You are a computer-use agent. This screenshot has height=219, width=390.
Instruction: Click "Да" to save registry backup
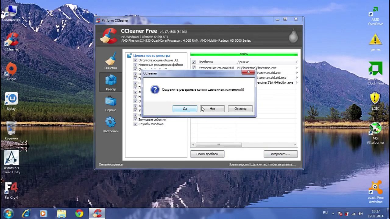[x=185, y=109]
